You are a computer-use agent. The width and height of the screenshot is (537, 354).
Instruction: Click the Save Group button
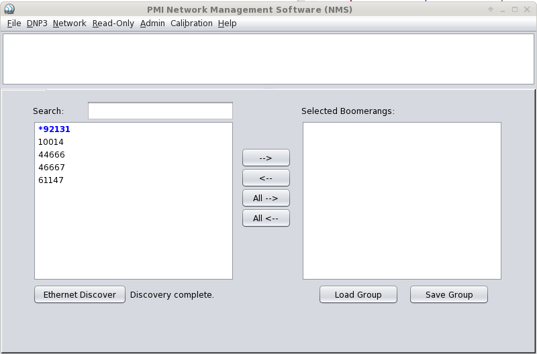tap(449, 294)
